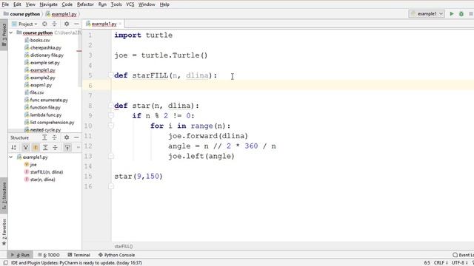Select starFILL(n, dlina) in Structure tree

(46, 172)
